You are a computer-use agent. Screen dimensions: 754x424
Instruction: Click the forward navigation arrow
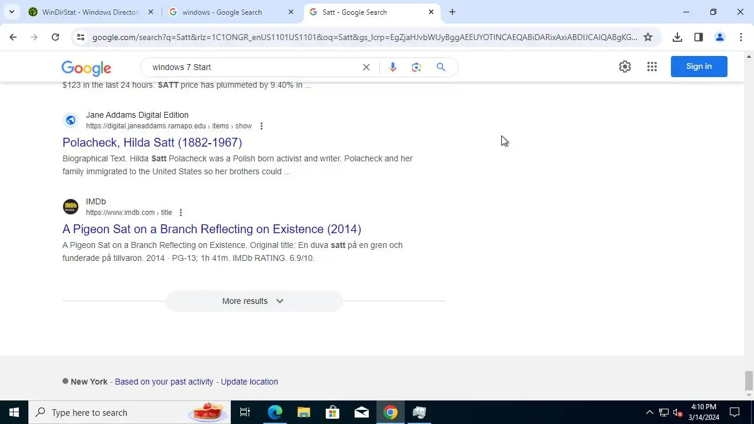[34, 37]
